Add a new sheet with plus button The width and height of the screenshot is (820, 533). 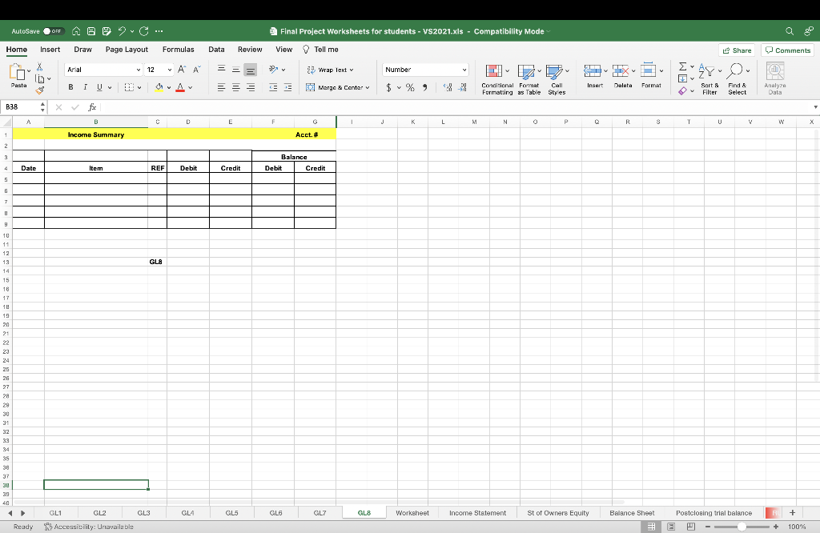tap(792, 513)
